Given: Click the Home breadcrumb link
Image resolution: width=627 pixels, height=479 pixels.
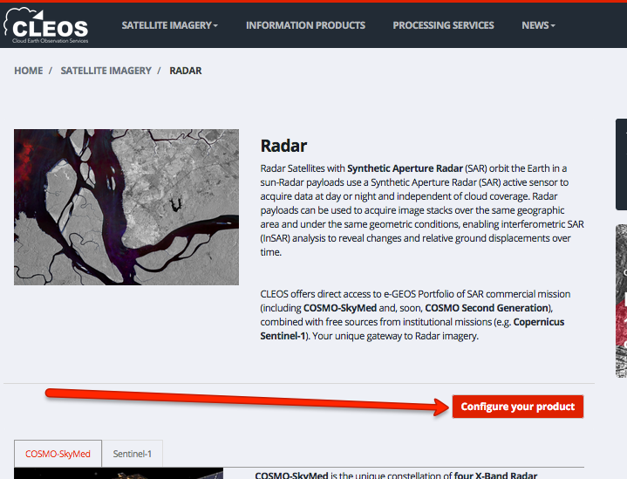Looking at the screenshot, I should [x=29, y=71].
